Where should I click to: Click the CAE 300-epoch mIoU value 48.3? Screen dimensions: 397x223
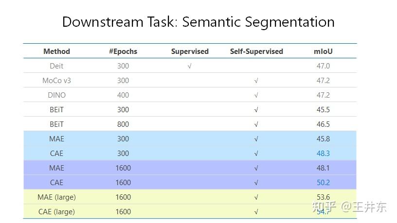[323, 154]
